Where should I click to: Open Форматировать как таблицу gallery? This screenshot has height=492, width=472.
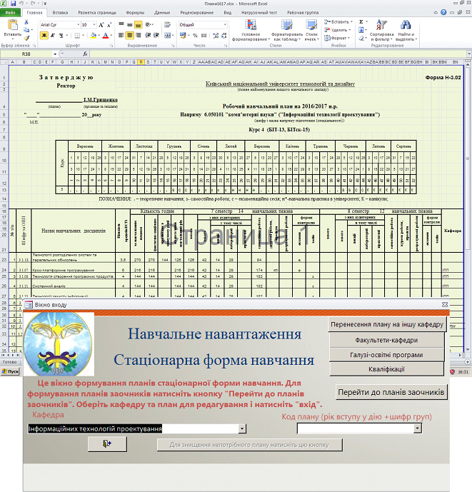tap(287, 31)
